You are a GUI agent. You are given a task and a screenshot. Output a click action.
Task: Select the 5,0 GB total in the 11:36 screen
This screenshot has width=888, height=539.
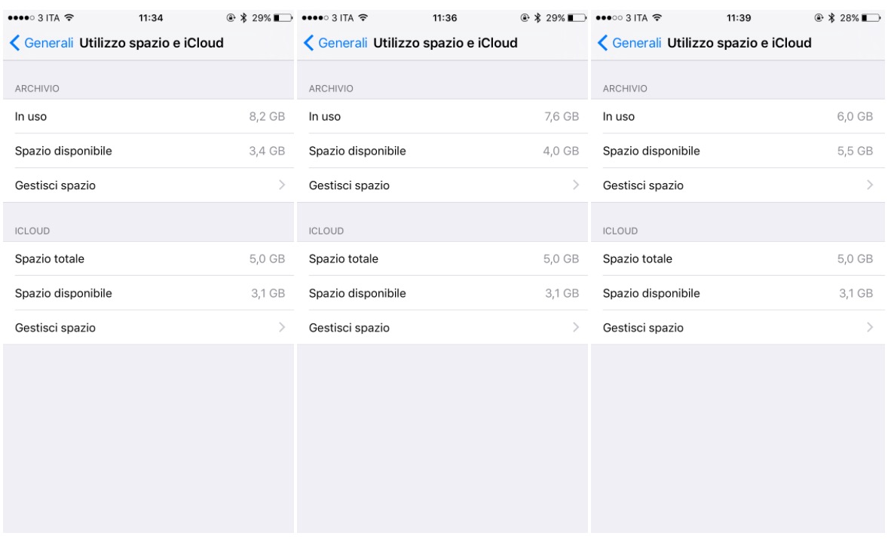tap(561, 259)
